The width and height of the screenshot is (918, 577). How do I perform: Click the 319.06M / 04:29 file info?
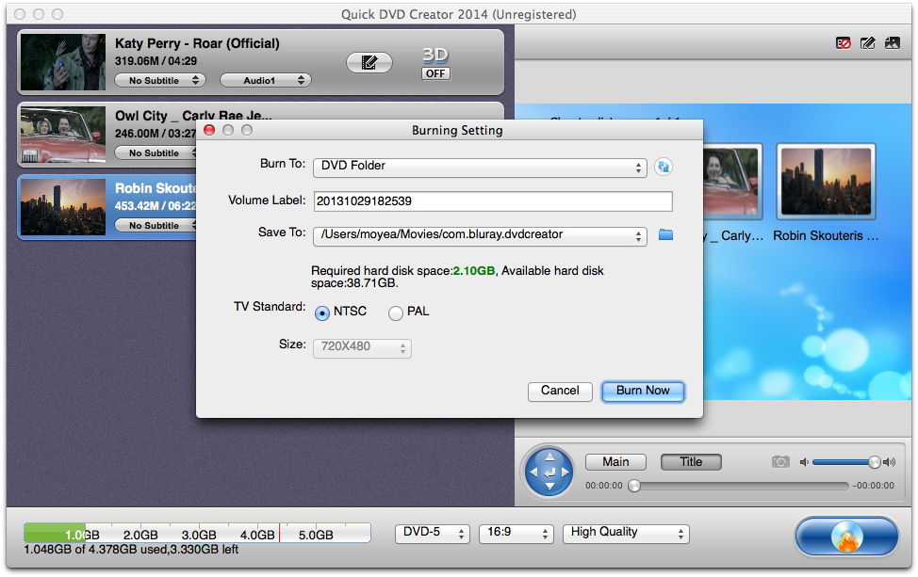(x=156, y=61)
